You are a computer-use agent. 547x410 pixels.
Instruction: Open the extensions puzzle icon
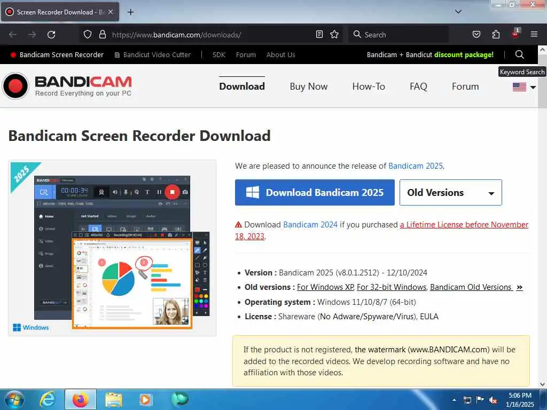pyautogui.click(x=496, y=34)
